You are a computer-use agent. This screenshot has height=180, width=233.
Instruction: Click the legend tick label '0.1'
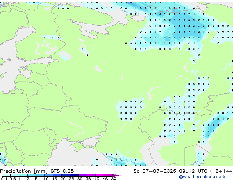pyautogui.click(x=4, y=179)
